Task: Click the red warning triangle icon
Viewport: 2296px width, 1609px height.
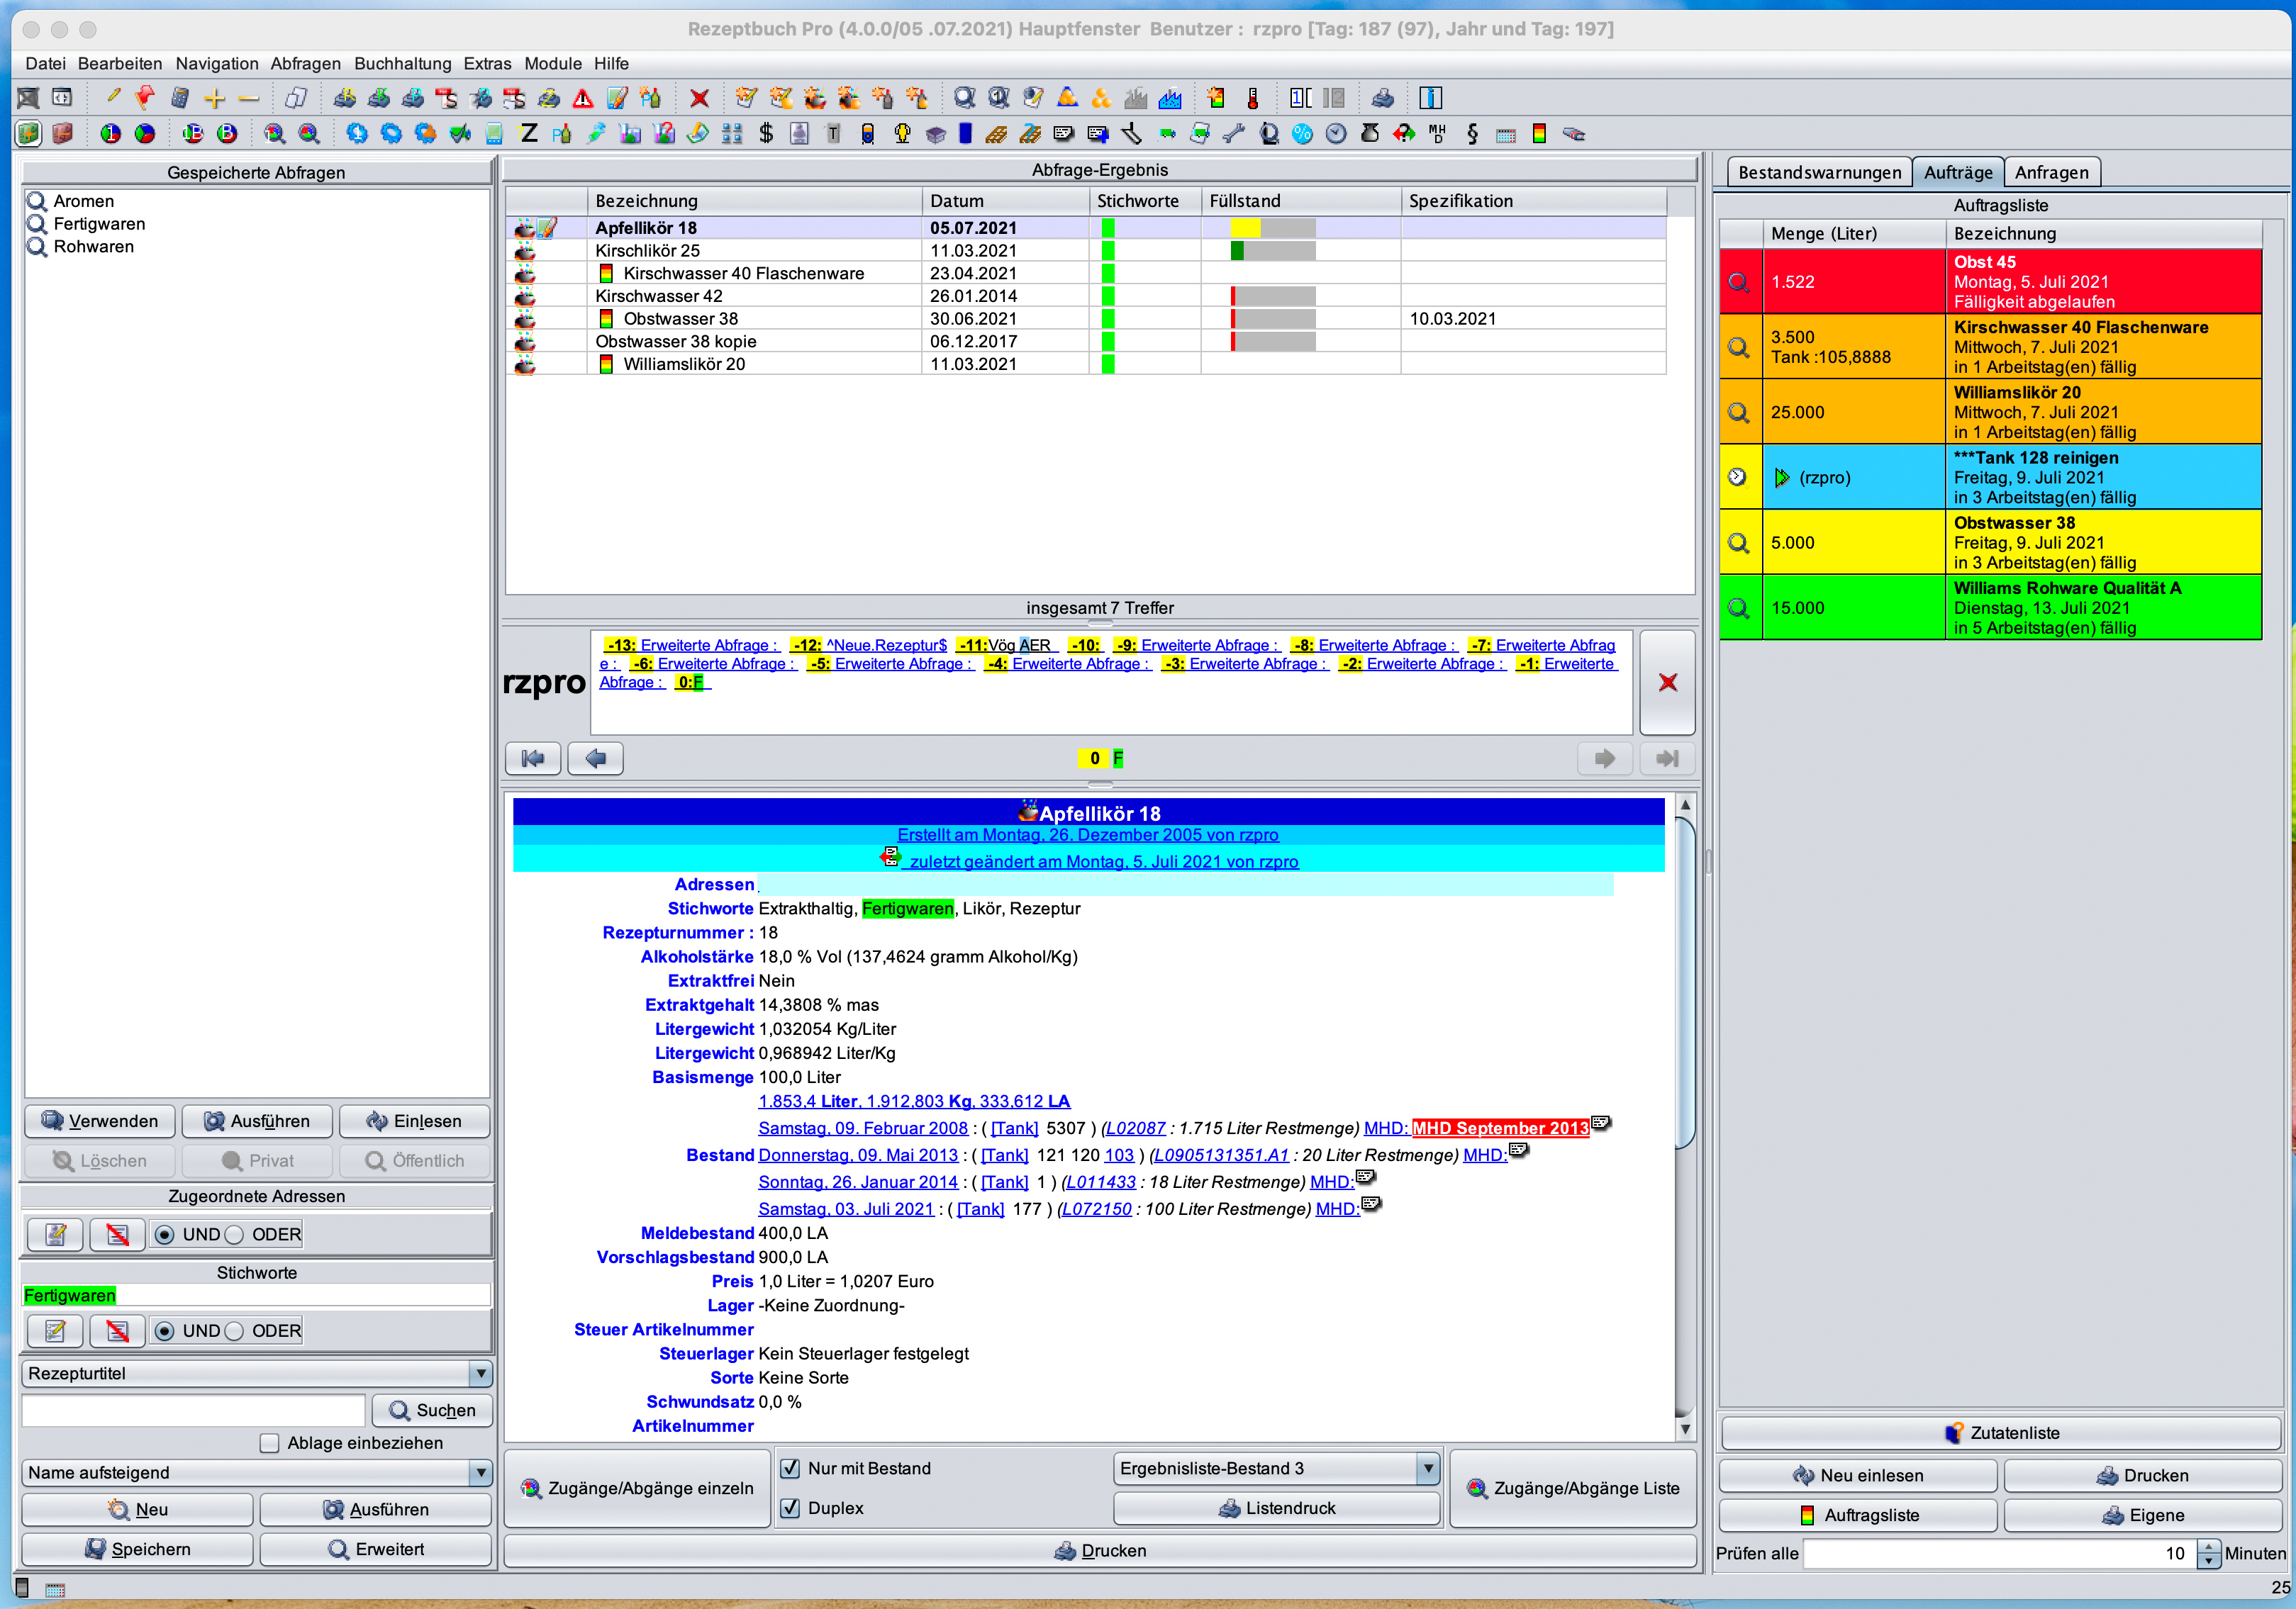Action: point(582,98)
